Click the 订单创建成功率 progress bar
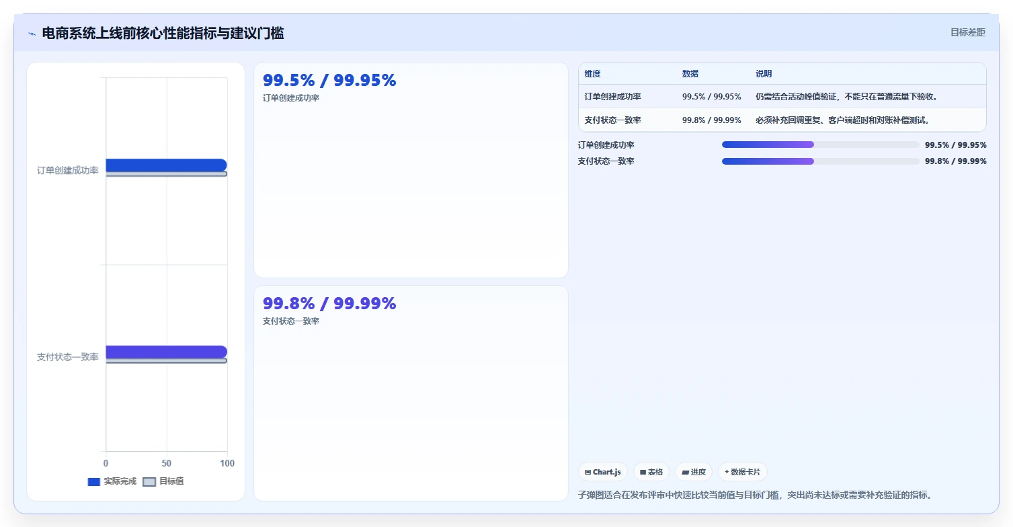Viewport: 1013px width, 527px height. point(820,145)
